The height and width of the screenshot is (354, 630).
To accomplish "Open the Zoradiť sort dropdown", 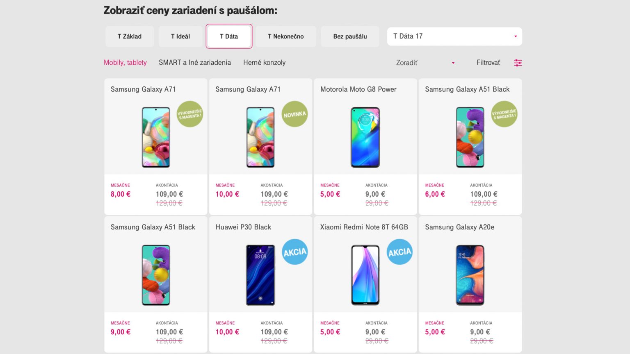I will pos(425,63).
